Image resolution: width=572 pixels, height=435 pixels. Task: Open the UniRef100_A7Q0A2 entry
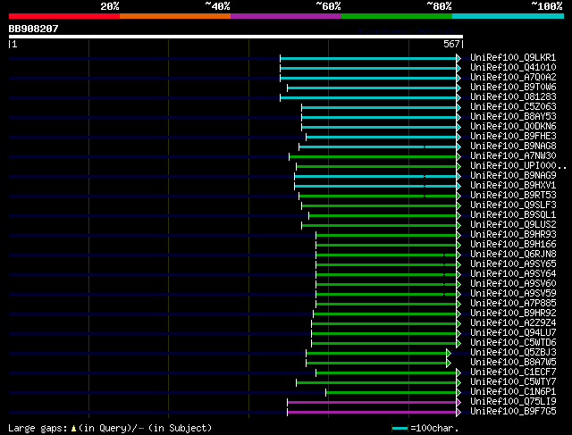(x=513, y=78)
